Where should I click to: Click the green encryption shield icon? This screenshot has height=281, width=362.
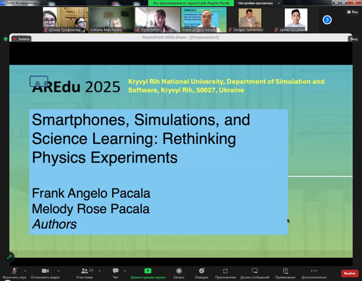click(6, 39)
